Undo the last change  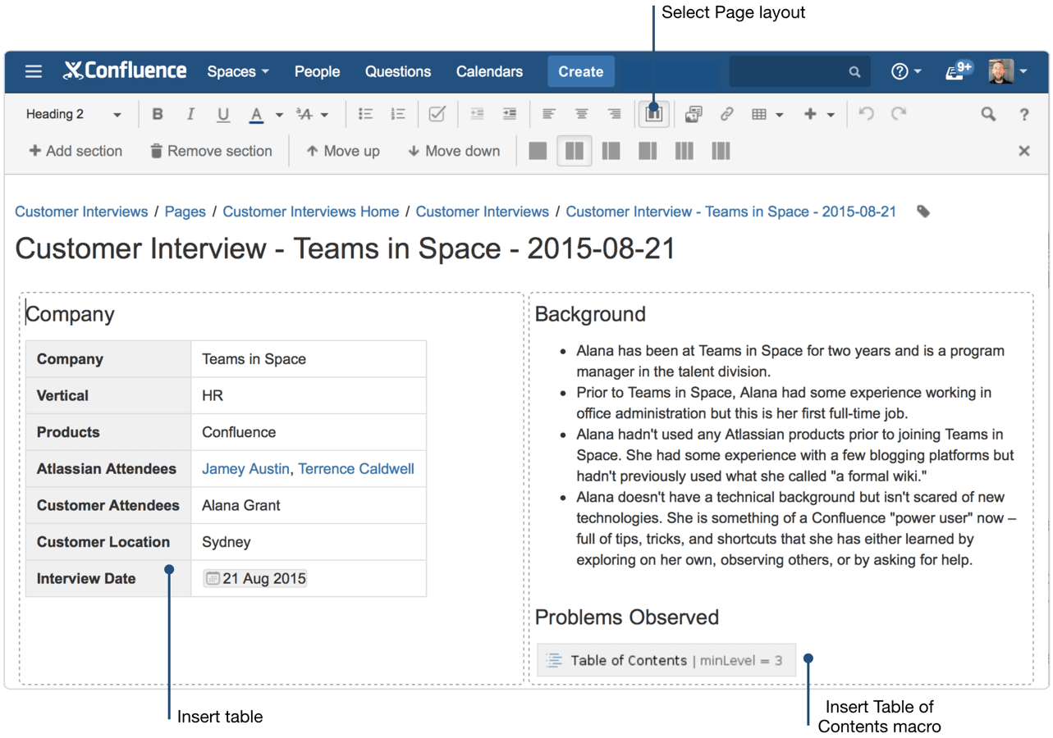click(866, 114)
